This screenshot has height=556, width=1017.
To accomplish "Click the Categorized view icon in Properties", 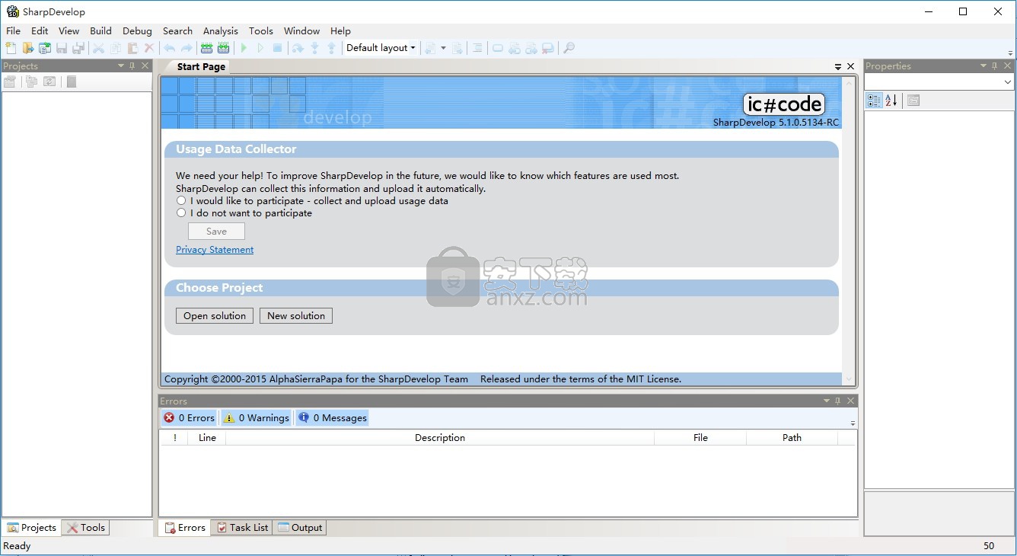I will coord(874,101).
